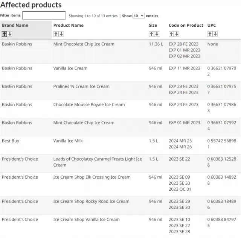Viewport: 241px width, 238px height.
Task: Select the Product Name column header
Action: coord(69,25)
